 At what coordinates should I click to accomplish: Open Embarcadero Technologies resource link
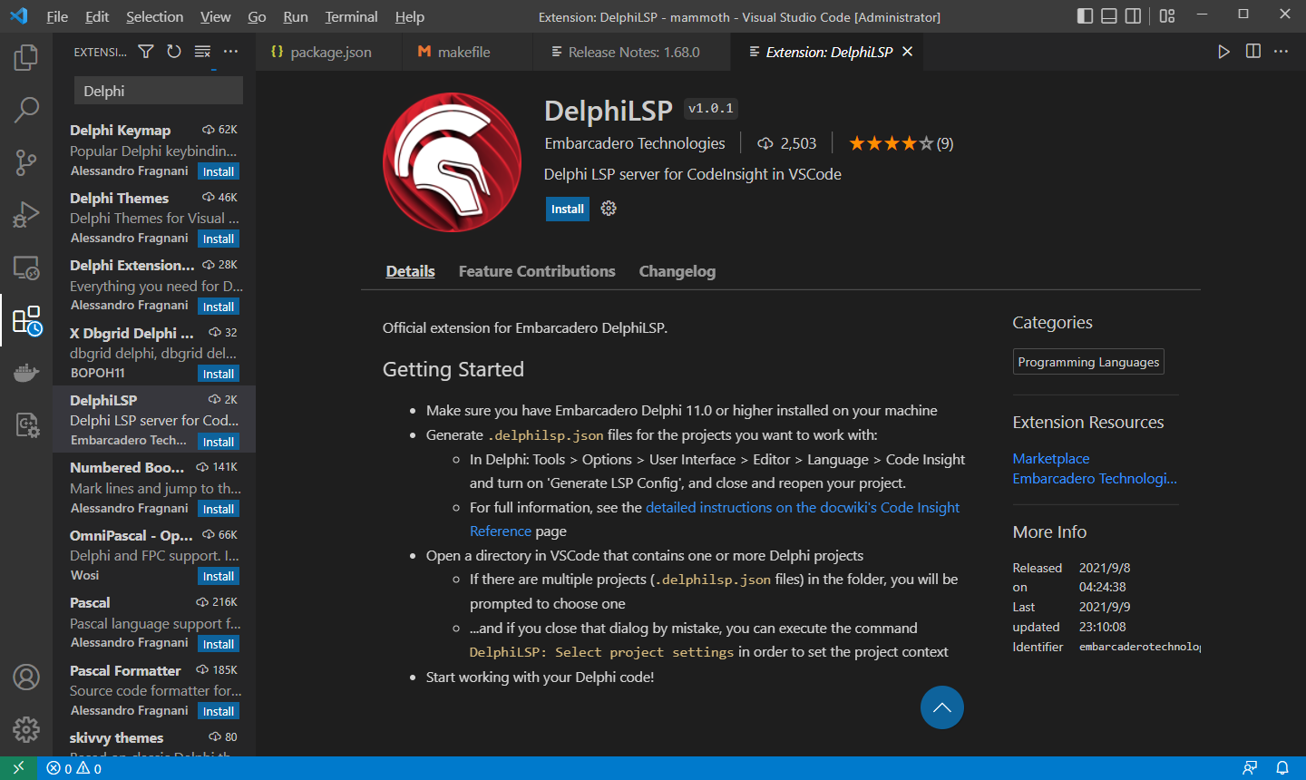[x=1095, y=479]
